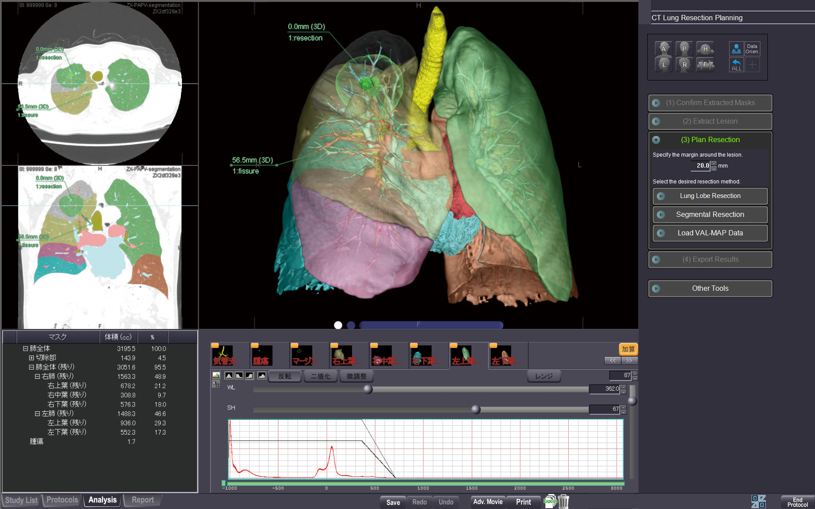
Task: Toggle the 腫瘍 mask orange visibility marker
Action: coord(255,345)
